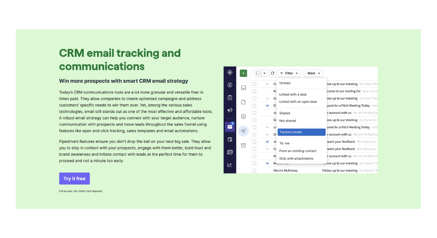This screenshot has height=238, width=437.
Task: Open the Sent paper-plane icon
Action: pyautogui.click(x=243, y=131)
